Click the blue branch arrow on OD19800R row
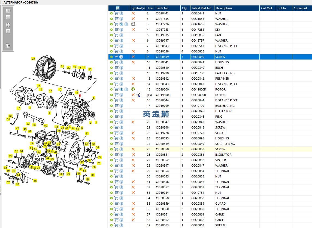This screenshot has width=312, height=228. point(138,95)
